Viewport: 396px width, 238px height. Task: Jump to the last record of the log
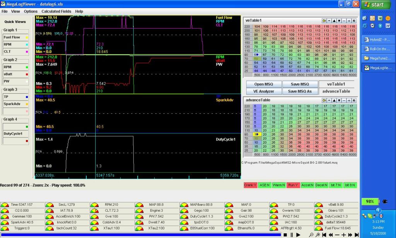coord(356,235)
